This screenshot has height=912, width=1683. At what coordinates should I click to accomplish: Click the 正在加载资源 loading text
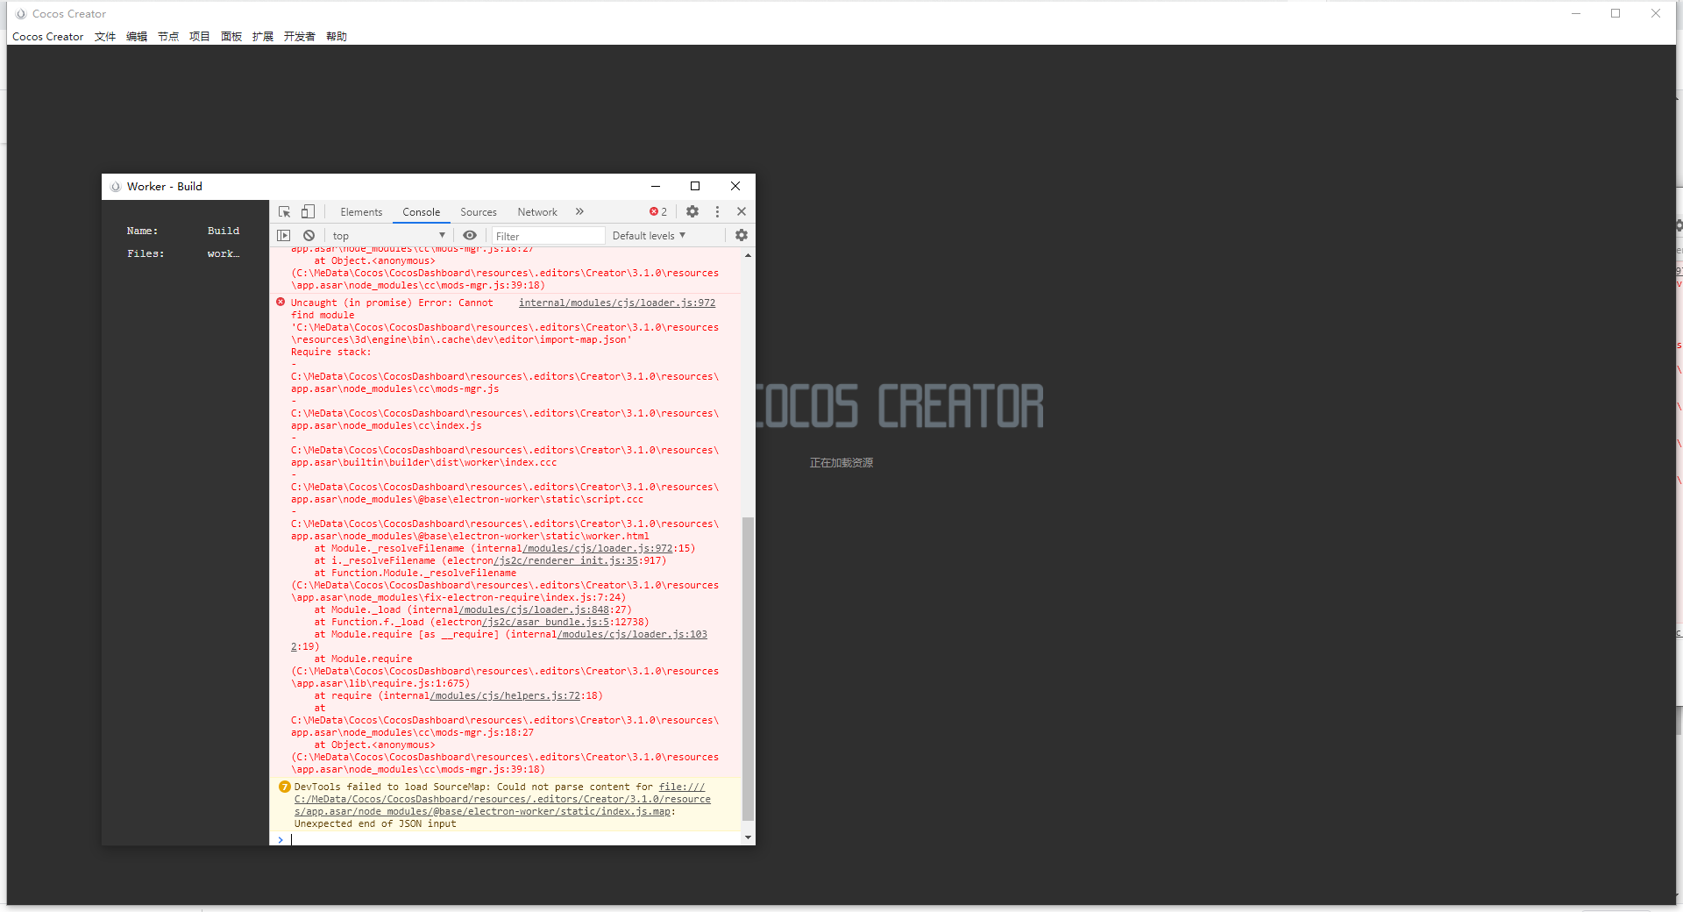tap(841, 463)
